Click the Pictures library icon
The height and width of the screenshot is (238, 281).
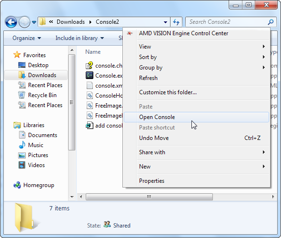coord(22,155)
